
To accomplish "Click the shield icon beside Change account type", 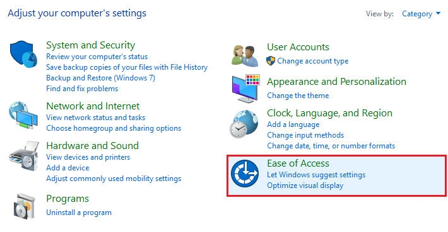I will tap(271, 61).
